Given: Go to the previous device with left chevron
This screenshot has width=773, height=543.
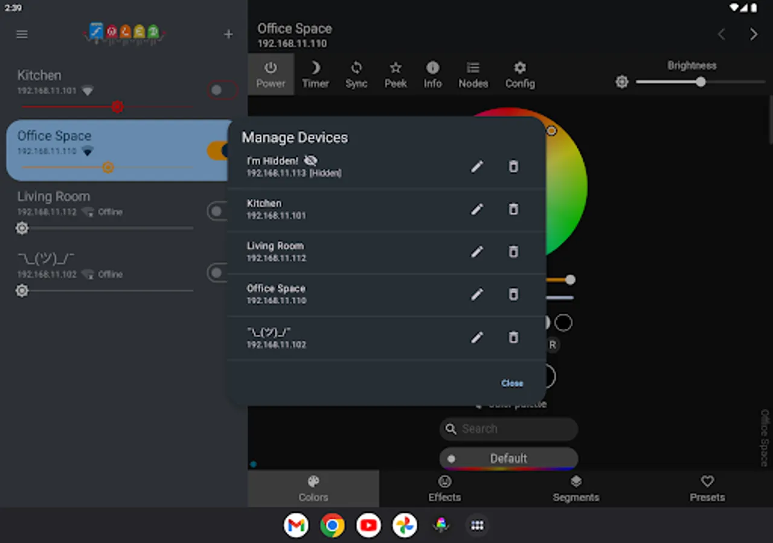Looking at the screenshot, I should [x=721, y=34].
